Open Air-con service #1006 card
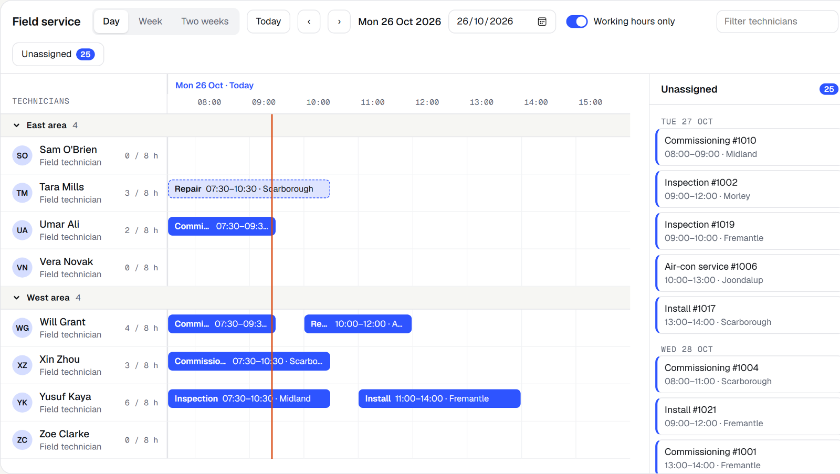 pyautogui.click(x=748, y=273)
